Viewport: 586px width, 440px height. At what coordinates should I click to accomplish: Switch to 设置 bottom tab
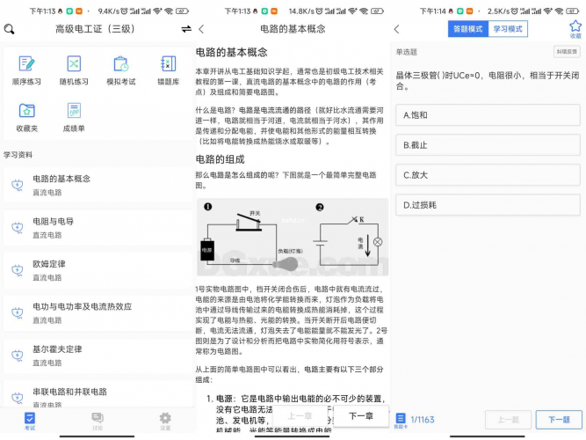click(165, 421)
